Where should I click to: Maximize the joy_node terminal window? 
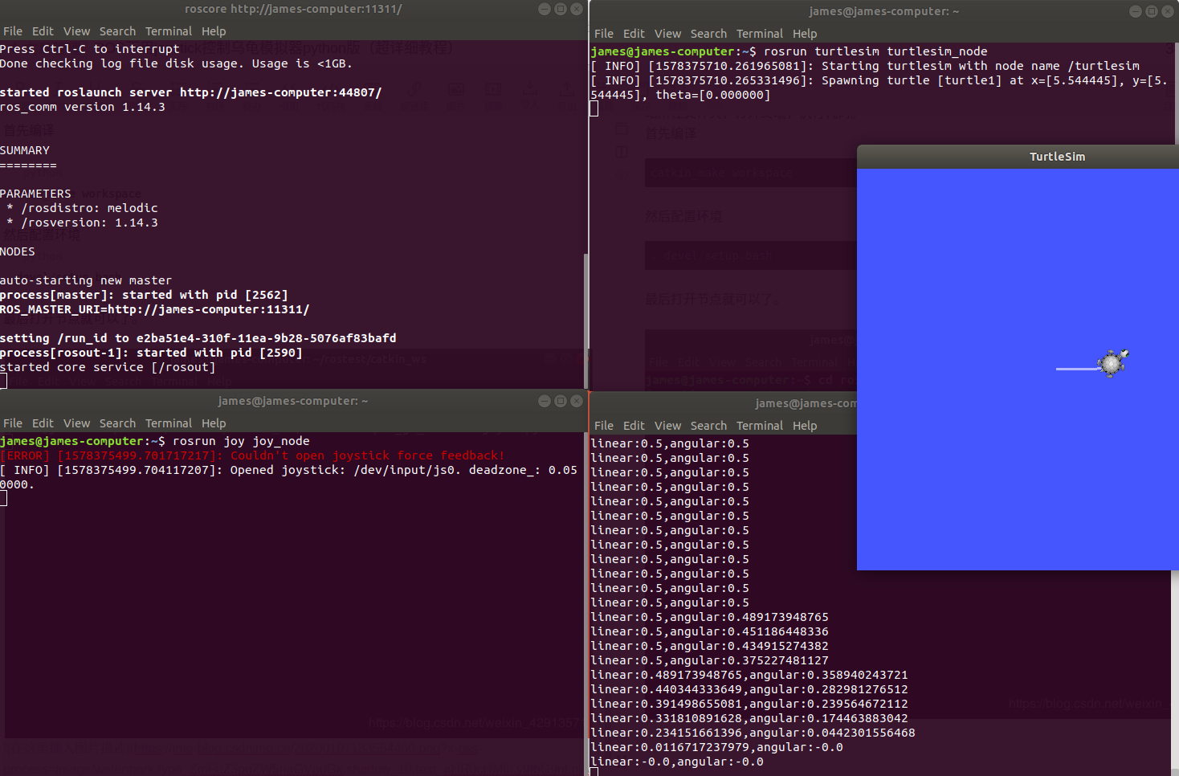click(x=561, y=401)
